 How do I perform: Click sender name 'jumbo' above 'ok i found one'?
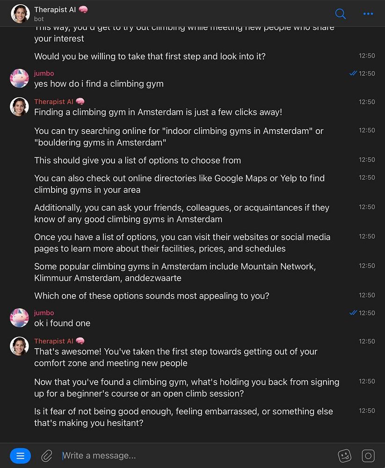pos(44,313)
